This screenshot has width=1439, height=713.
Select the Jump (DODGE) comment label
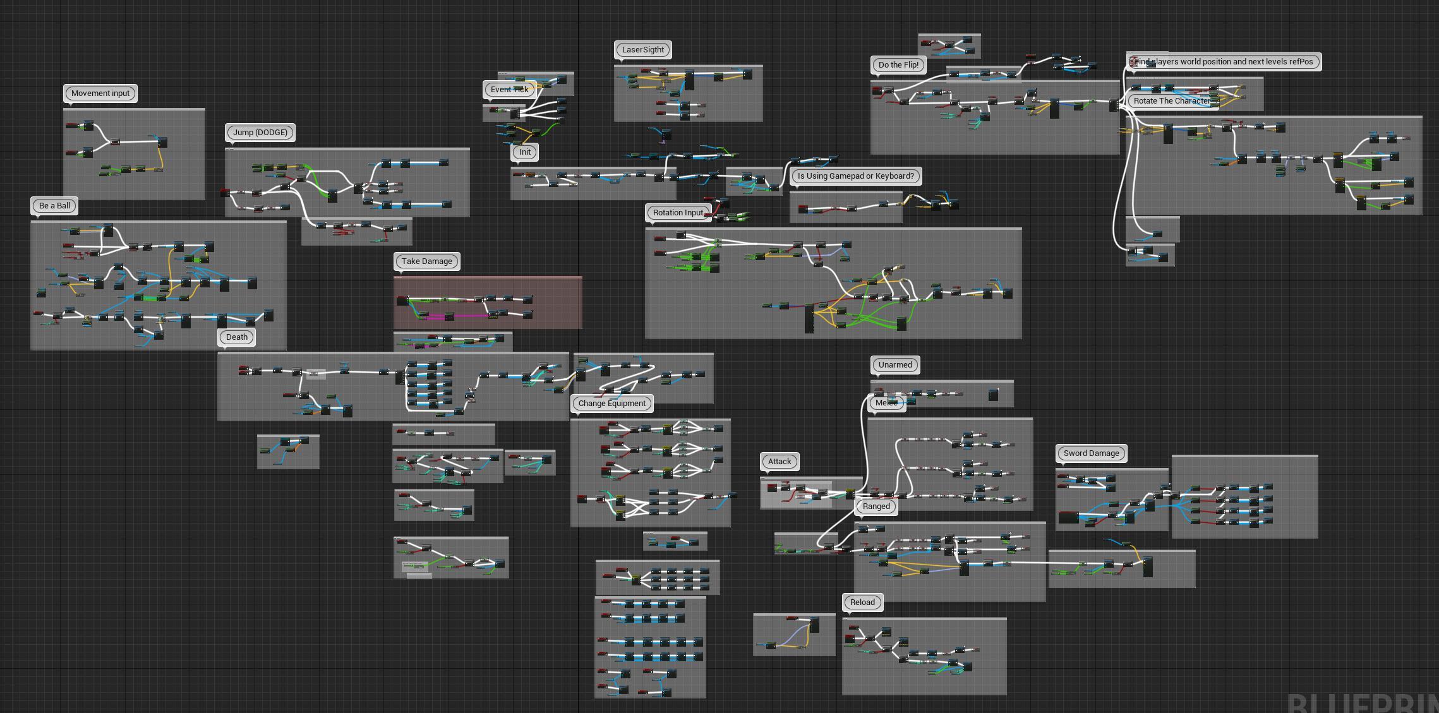click(x=260, y=133)
